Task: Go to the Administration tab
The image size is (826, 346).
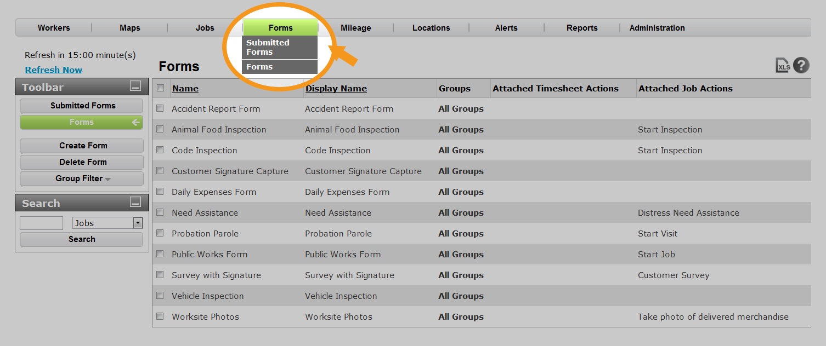Action: pyautogui.click(x=657, y=28)
